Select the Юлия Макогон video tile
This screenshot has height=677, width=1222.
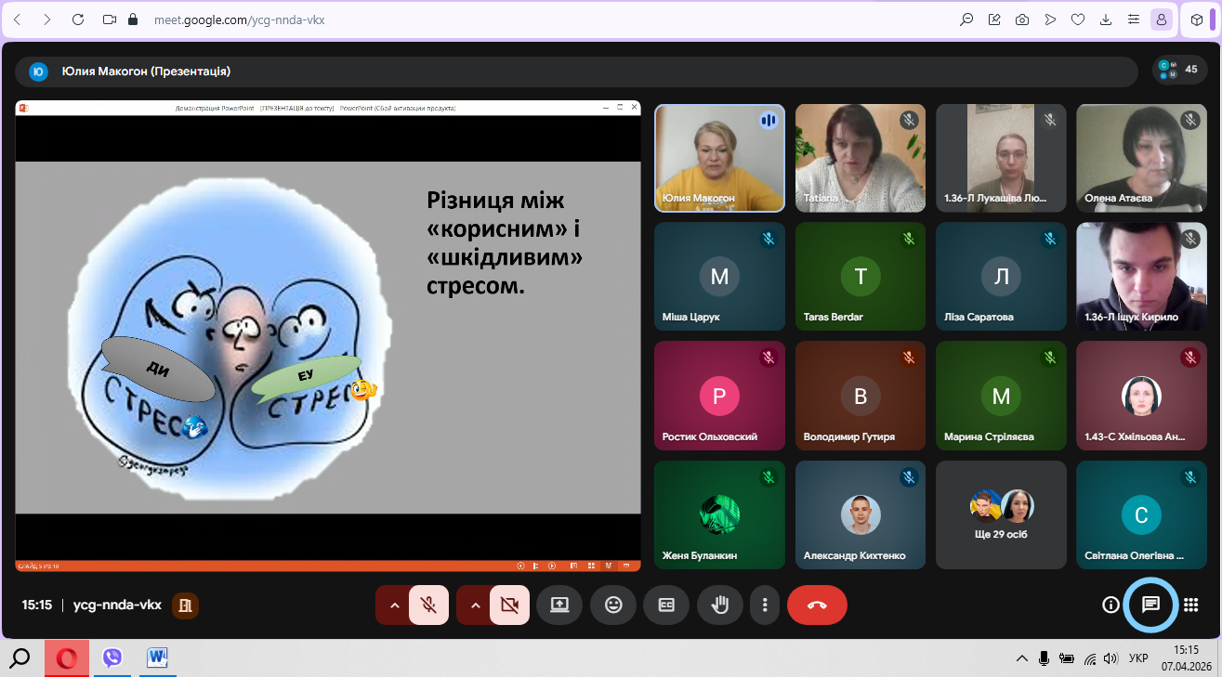click(719, 158)
